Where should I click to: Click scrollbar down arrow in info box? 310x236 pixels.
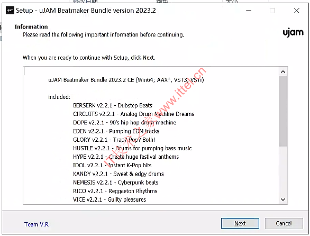283,199
